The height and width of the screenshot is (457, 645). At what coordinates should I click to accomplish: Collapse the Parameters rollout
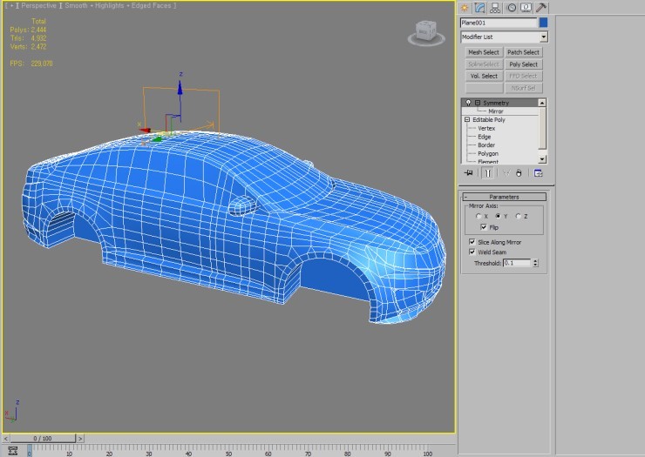[504, 197]
